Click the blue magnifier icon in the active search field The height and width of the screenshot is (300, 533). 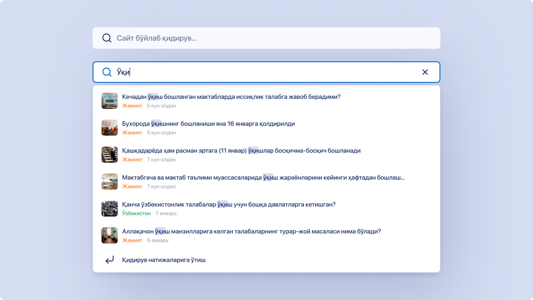click(107, 72)
